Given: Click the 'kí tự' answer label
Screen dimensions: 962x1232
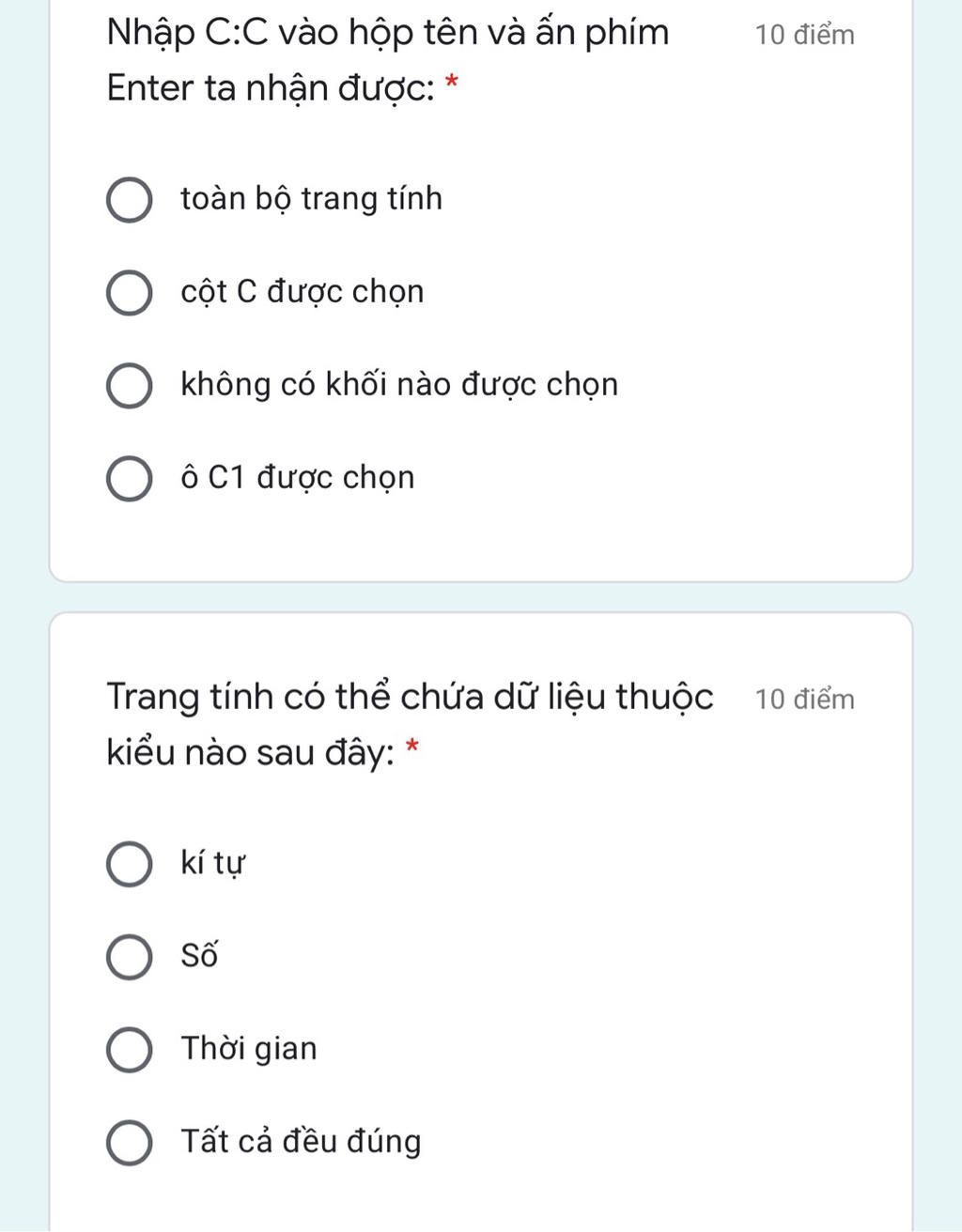Looking at the screenshot, I should (x=212, y=863).
